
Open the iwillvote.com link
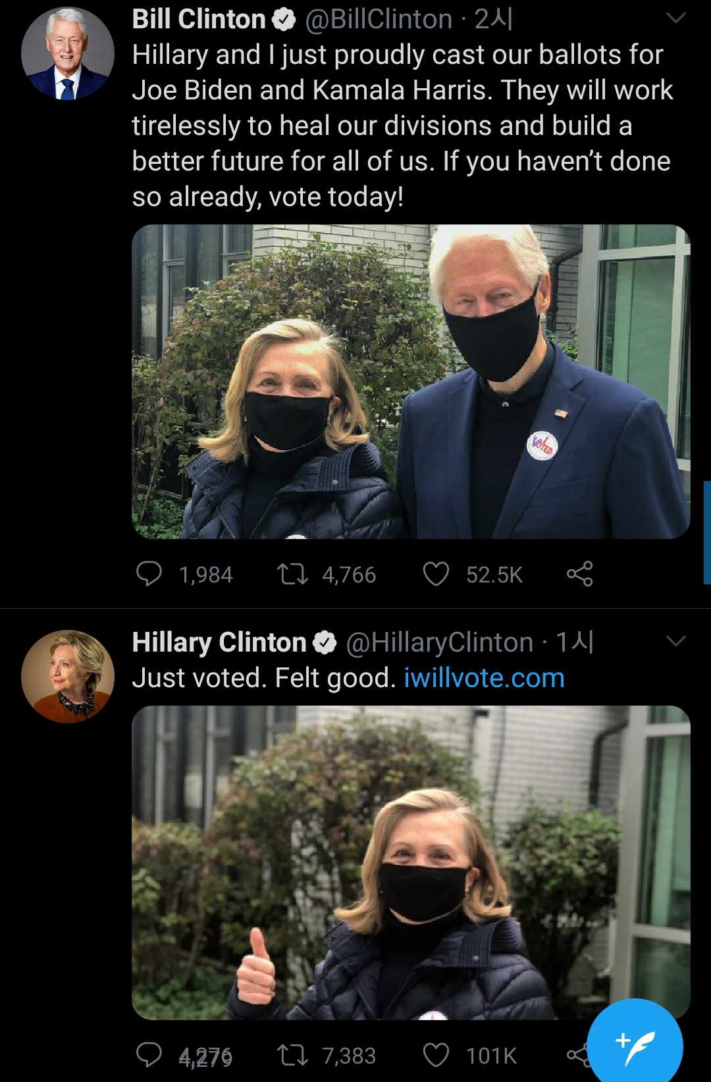(484, 677)
